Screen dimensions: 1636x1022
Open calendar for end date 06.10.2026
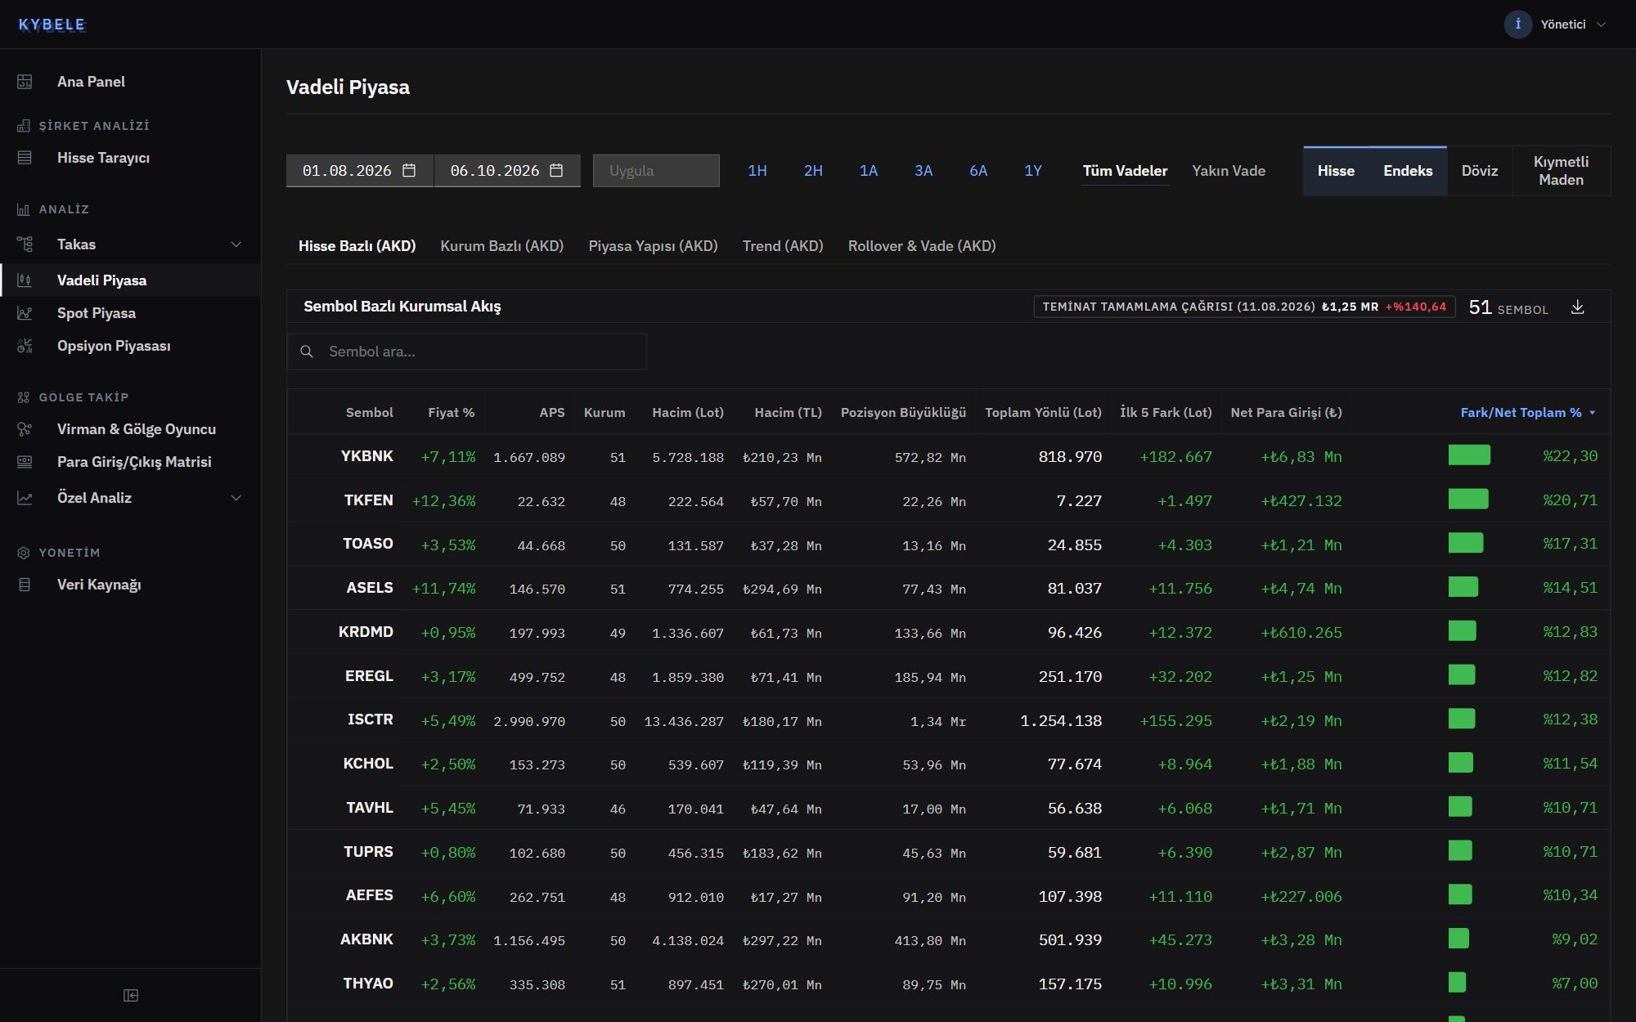pyautogui.click(x=557, y=170)
